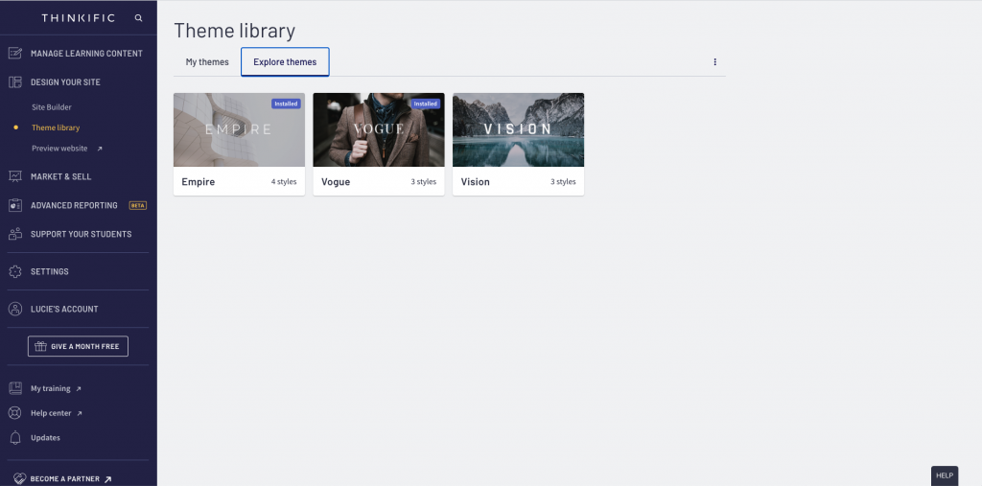Screen dimensions: 982x486
Task: Open the Empire theme thumbnail
Action: pos(239,129)
